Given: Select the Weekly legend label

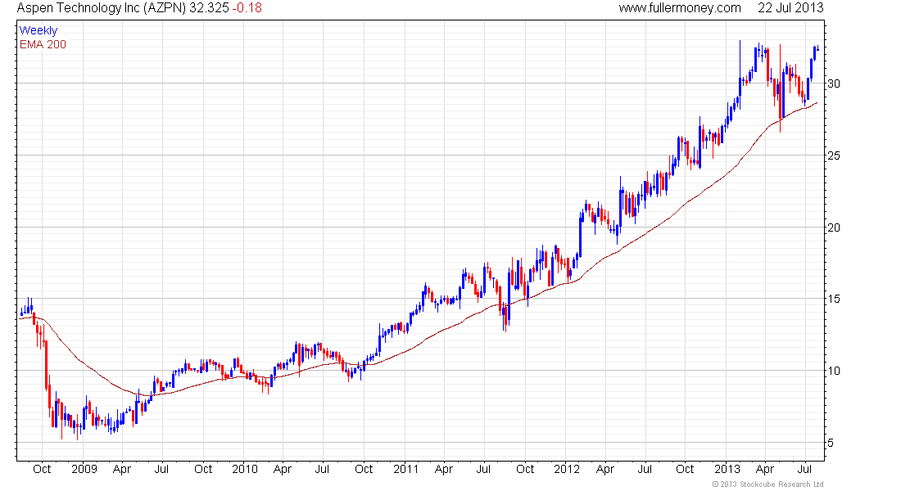Looking at the screenshot, I should (38, 31).
